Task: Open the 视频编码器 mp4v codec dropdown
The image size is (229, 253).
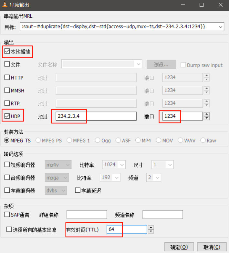Action: (x=58, y=165)
